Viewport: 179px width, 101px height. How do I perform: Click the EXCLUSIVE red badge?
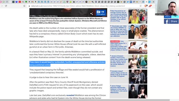point(115,41)
